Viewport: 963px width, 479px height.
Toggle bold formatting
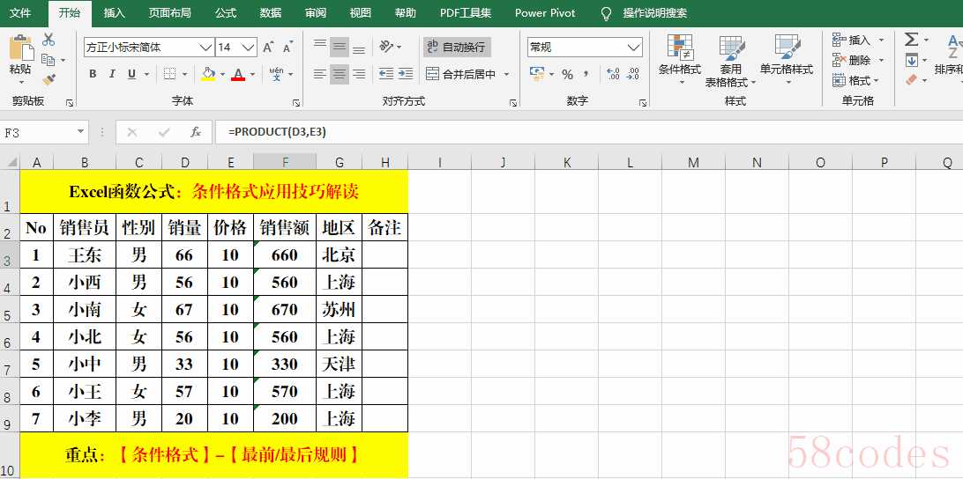pyautogui.click(x=93, y=75)
